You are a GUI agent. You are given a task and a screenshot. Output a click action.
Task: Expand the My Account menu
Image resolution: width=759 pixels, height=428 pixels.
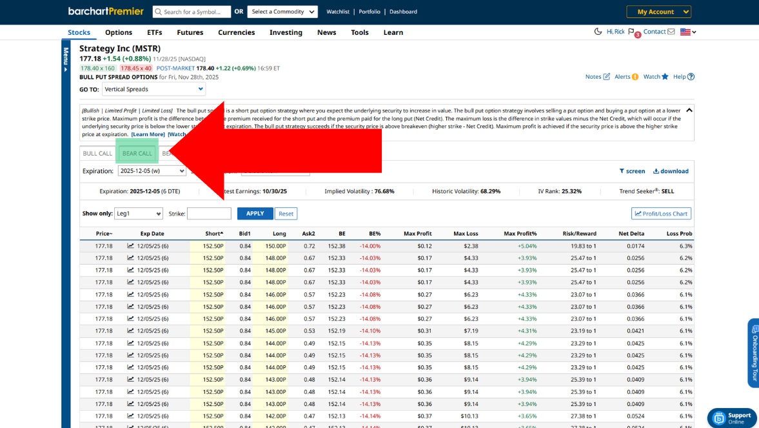(x=658, y=12)
